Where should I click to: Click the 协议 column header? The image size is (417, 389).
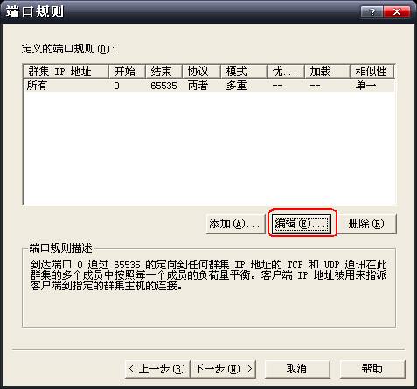(x=201, y=72)
